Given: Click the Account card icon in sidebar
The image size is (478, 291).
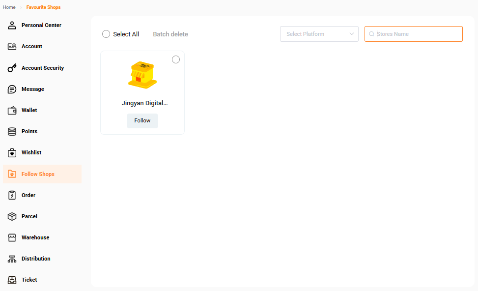Looking at the screenshot, I should [12, 47].
